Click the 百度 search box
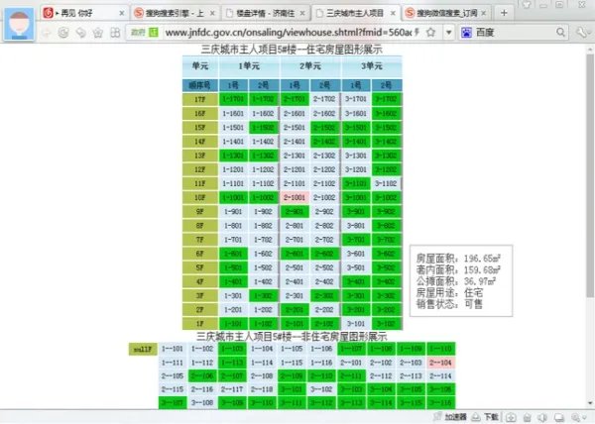 click(x=514, y=33)
